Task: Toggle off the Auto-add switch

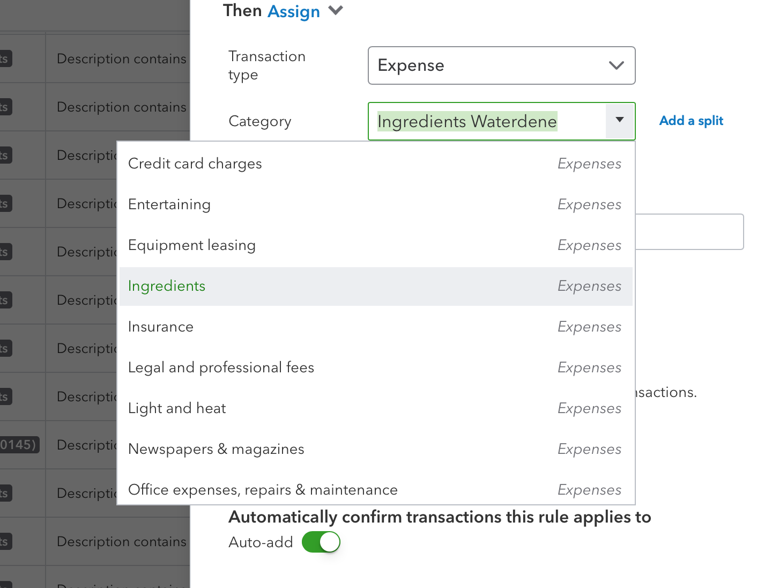Action: pos(321,542)
